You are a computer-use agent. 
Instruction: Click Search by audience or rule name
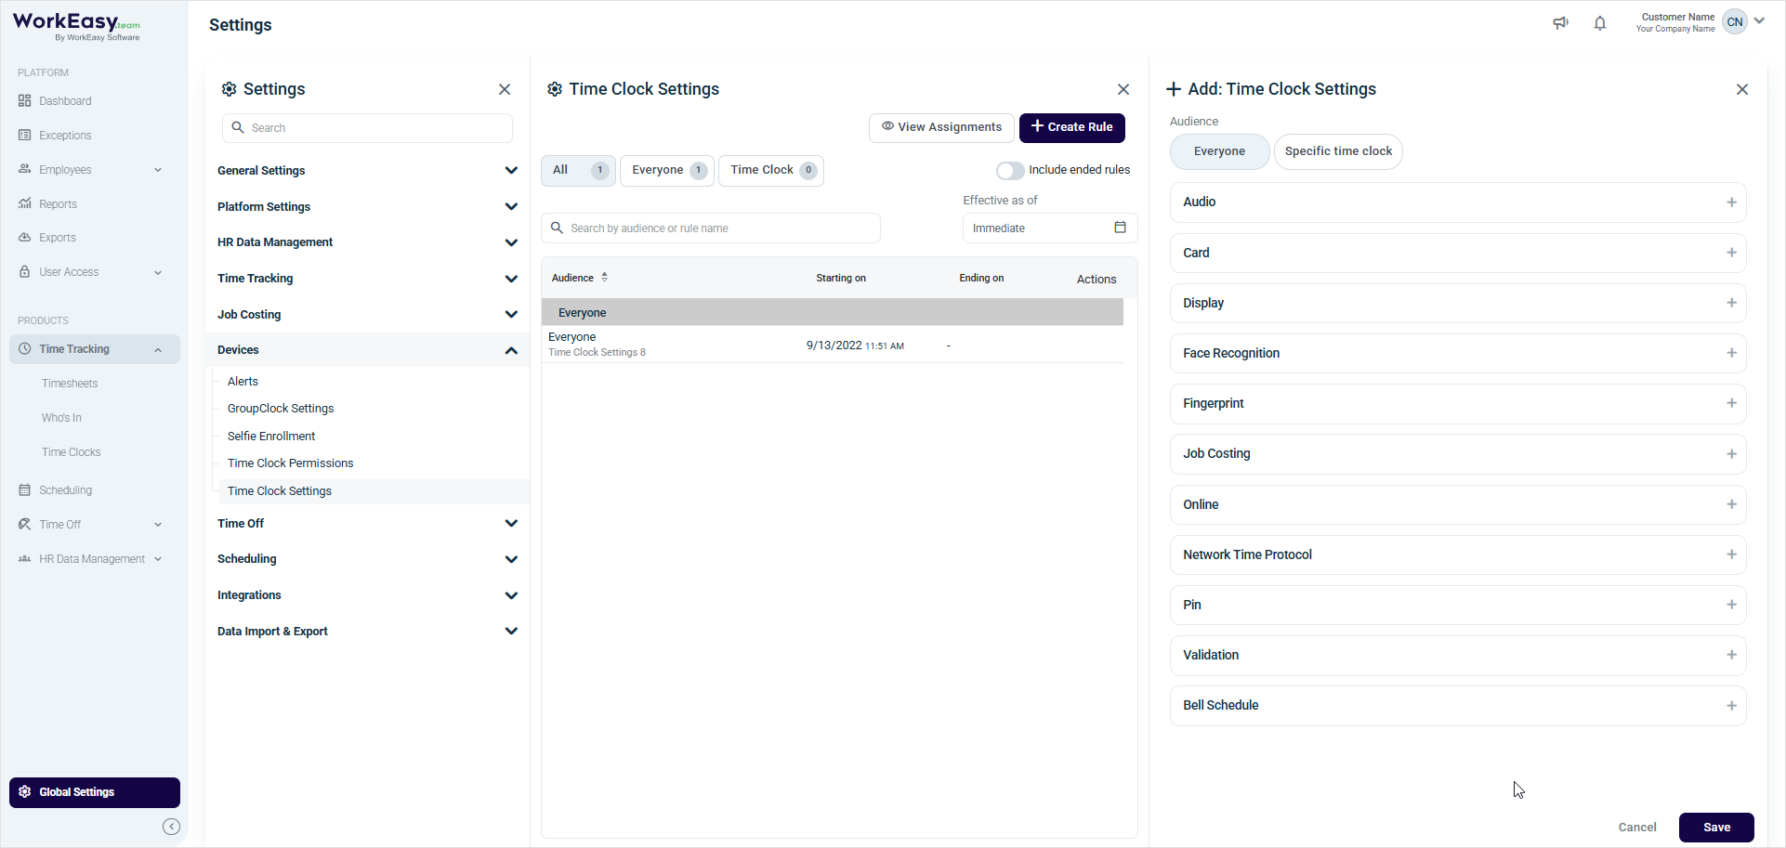[x=711, y=228]
